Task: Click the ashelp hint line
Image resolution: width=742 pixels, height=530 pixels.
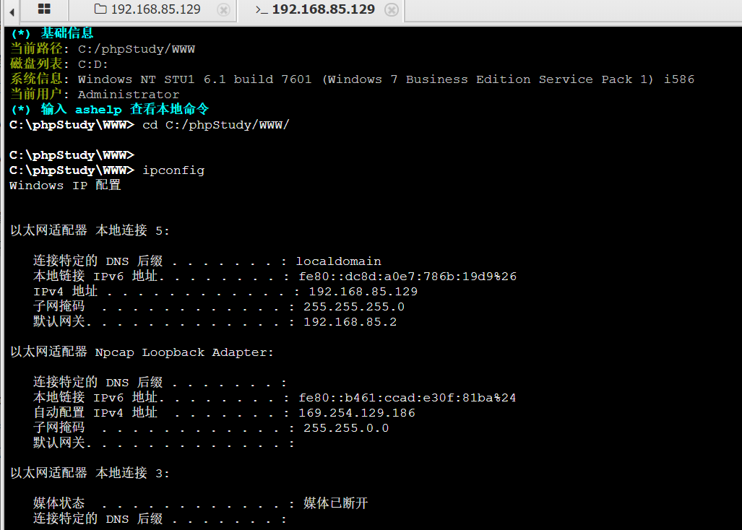Action: pyautogui.click(x=110, y=109)
